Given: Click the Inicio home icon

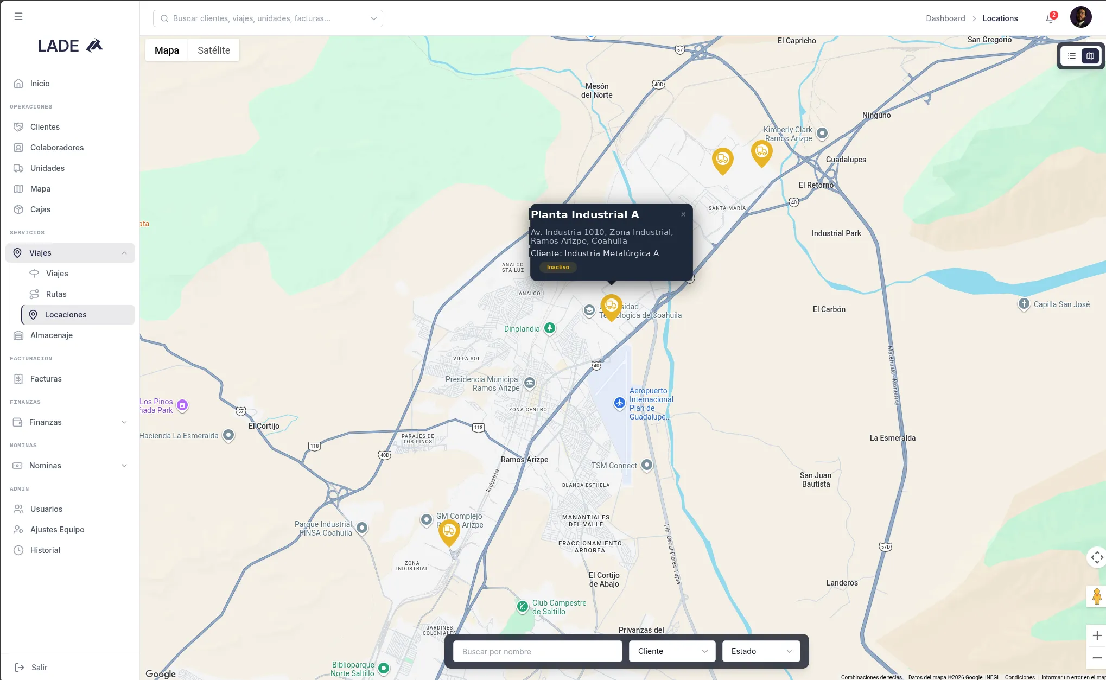Looking at the screenshot, I should pos(18,84).
